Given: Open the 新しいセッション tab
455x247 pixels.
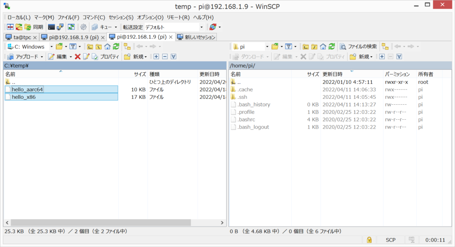Looking at the screenshot, I should pyautogui.click(x=196, y=37).
